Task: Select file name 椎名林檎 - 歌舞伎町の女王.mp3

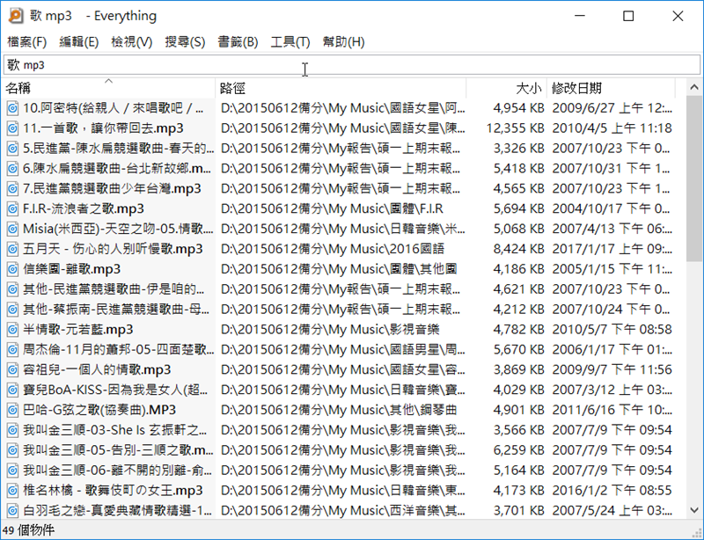Action: coord(114,490)
